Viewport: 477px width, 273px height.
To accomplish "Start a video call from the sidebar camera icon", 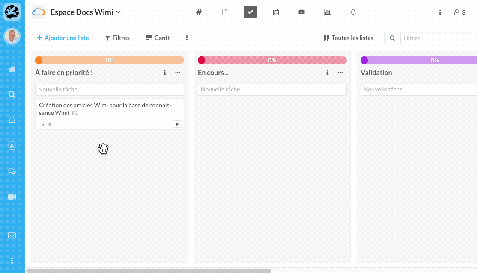I will tap(12, 197).
